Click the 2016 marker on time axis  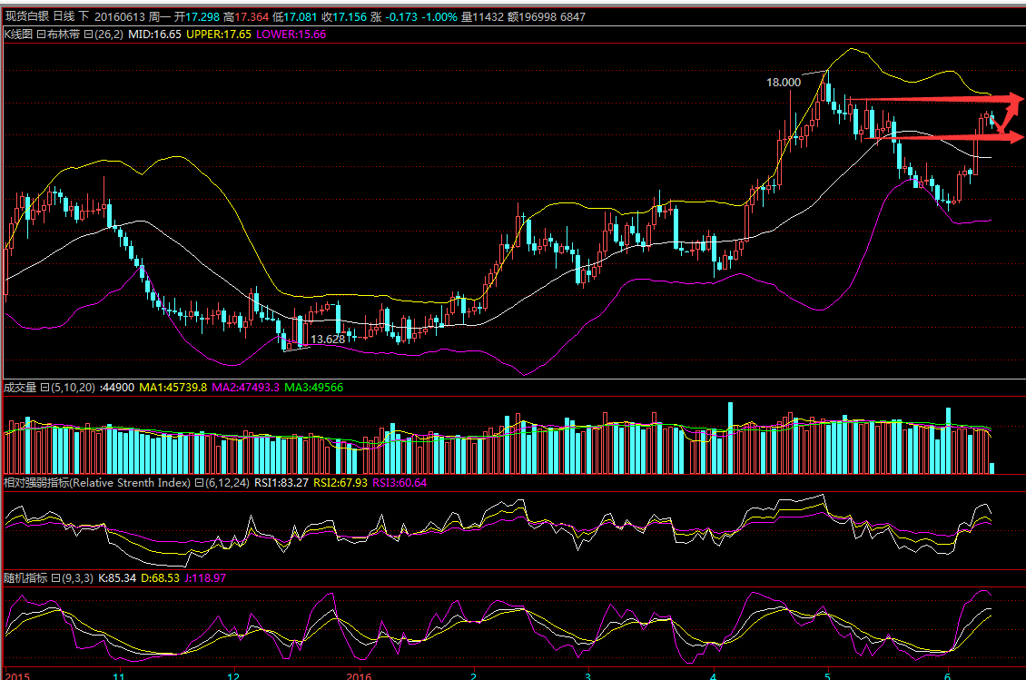360,675
